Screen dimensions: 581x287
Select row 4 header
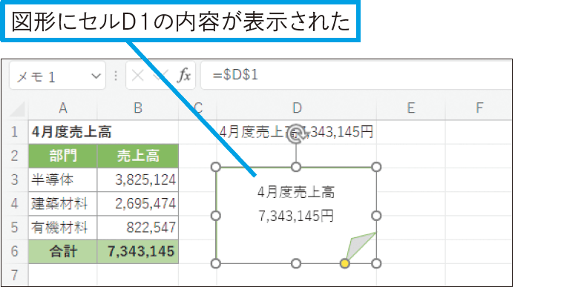click(x=14, y=204)
